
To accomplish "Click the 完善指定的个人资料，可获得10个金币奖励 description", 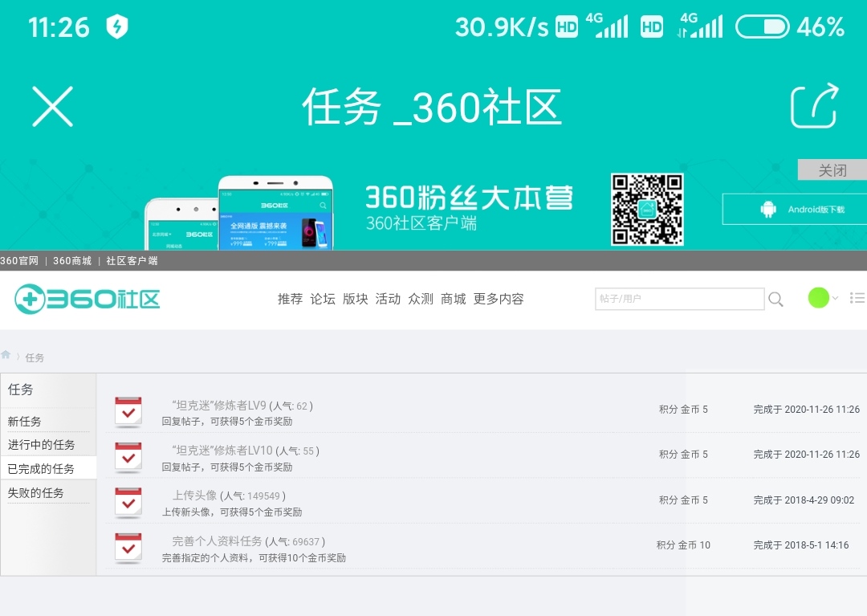I will [254, 558].
